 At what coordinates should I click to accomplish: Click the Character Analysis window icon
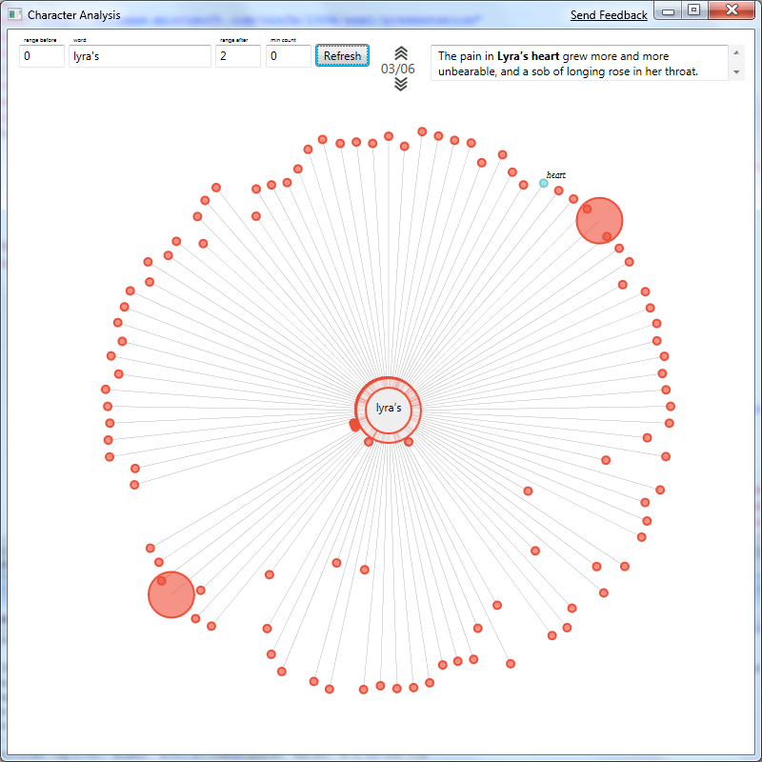(x=15, y=15)
